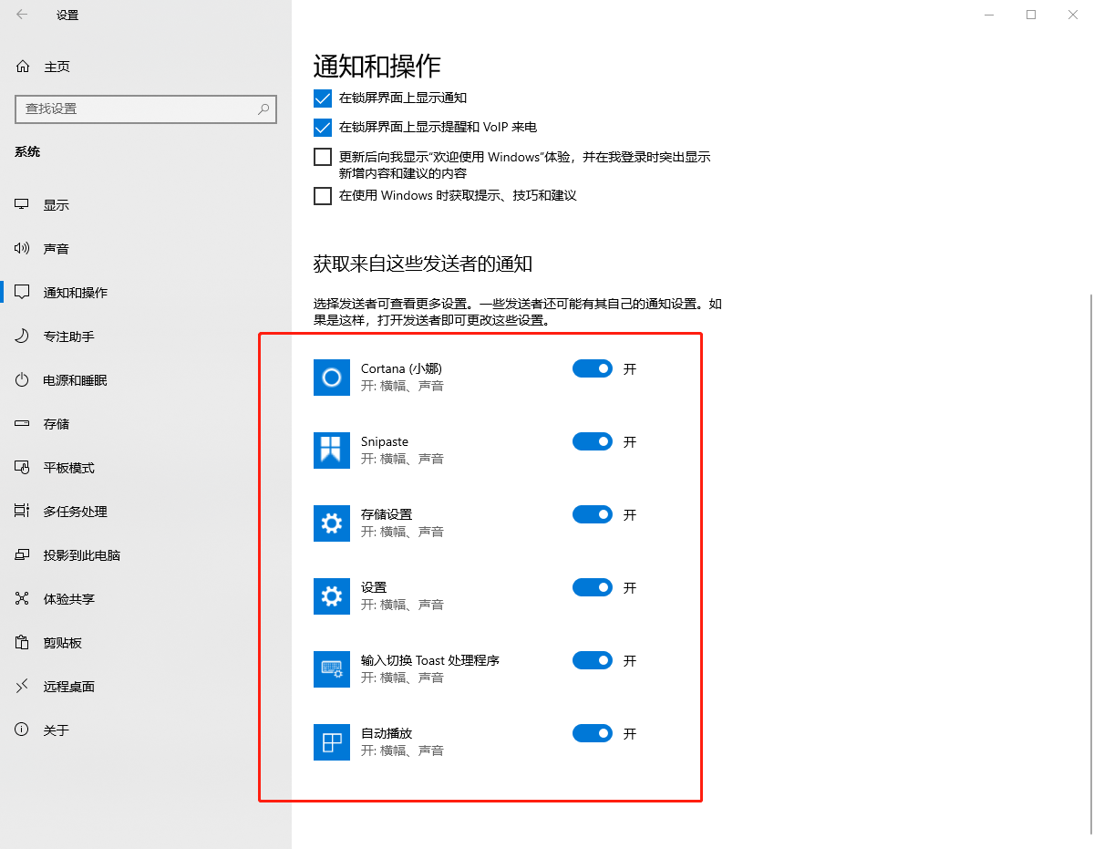The image size is (1094, 849).
Task: Turn off 输入切换 Toast 处理程序 notifications
Action: [x=593, y=660]
